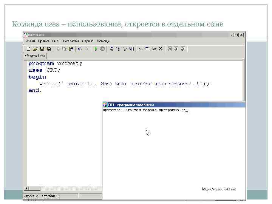Click the CRT window output text line
272x204 pixels.
144,110
